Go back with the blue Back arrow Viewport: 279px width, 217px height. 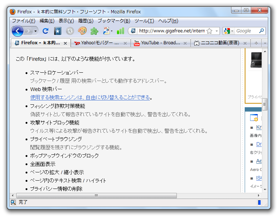[17, 31]
